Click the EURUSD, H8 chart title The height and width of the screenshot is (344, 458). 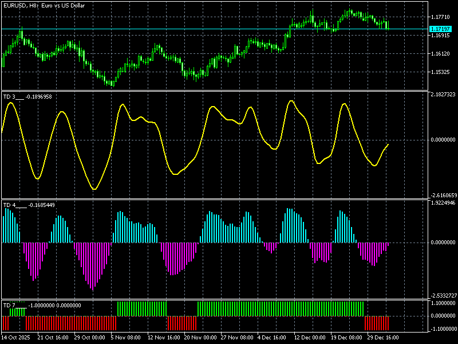click(x=44, y=6)
